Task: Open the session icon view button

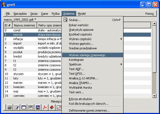Action: (30, 107)
